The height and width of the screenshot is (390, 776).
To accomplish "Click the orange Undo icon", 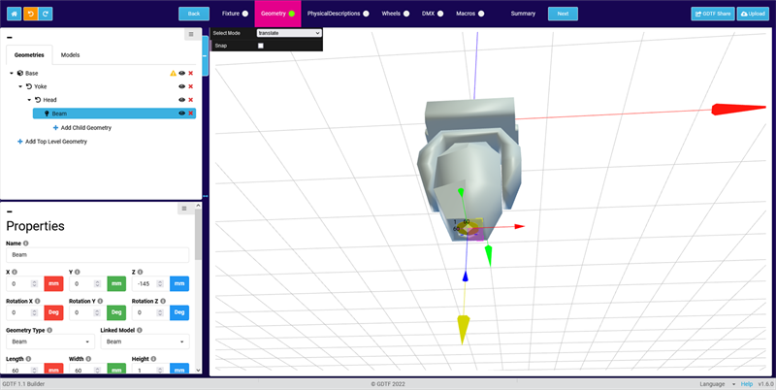I will click(31, 14).
